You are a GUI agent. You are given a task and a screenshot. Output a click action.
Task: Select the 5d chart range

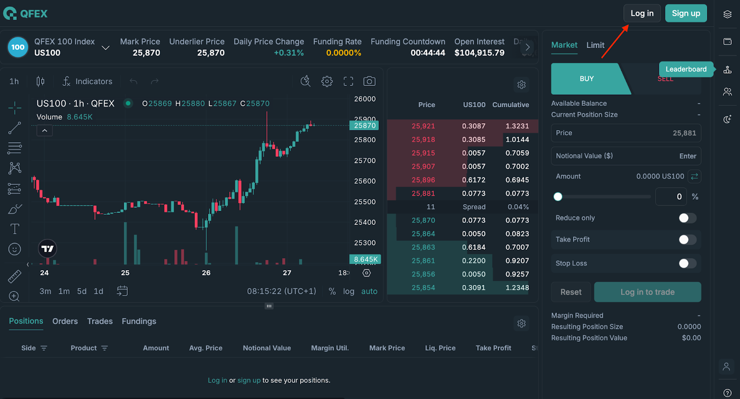[82, 291]
